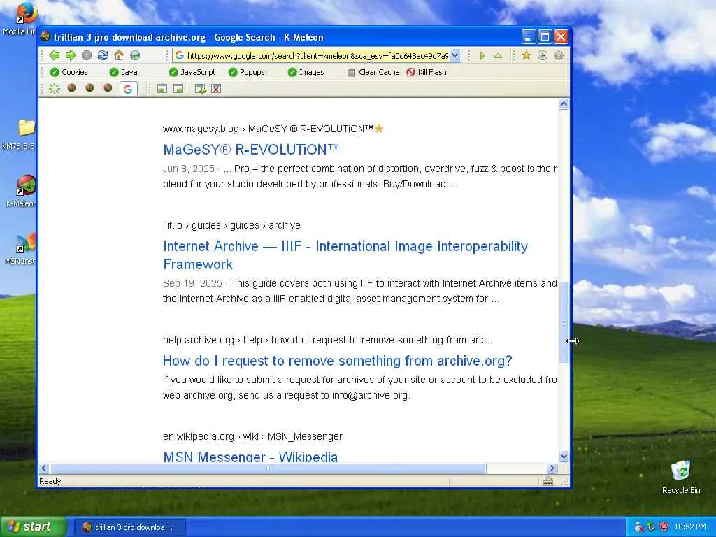716x537 pixels.
Task: Click the red security shield tray icon
Action: [664, 527]
